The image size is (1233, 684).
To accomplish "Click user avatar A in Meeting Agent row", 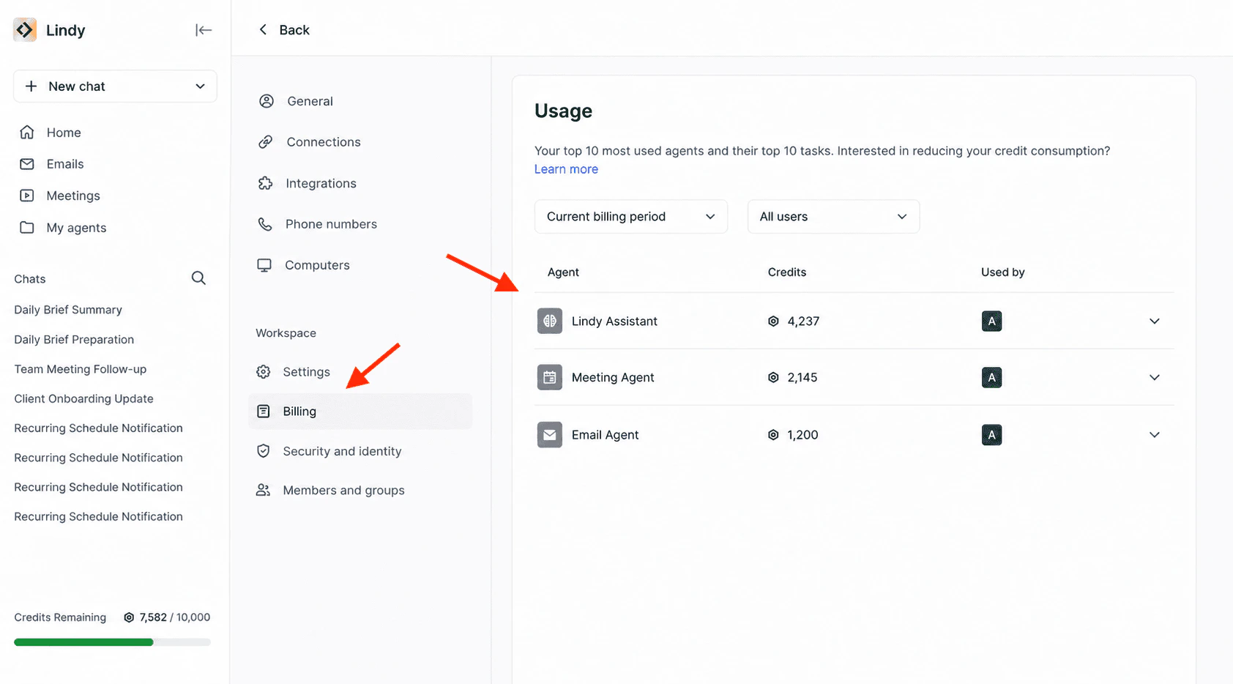I will tap(991, 377).
